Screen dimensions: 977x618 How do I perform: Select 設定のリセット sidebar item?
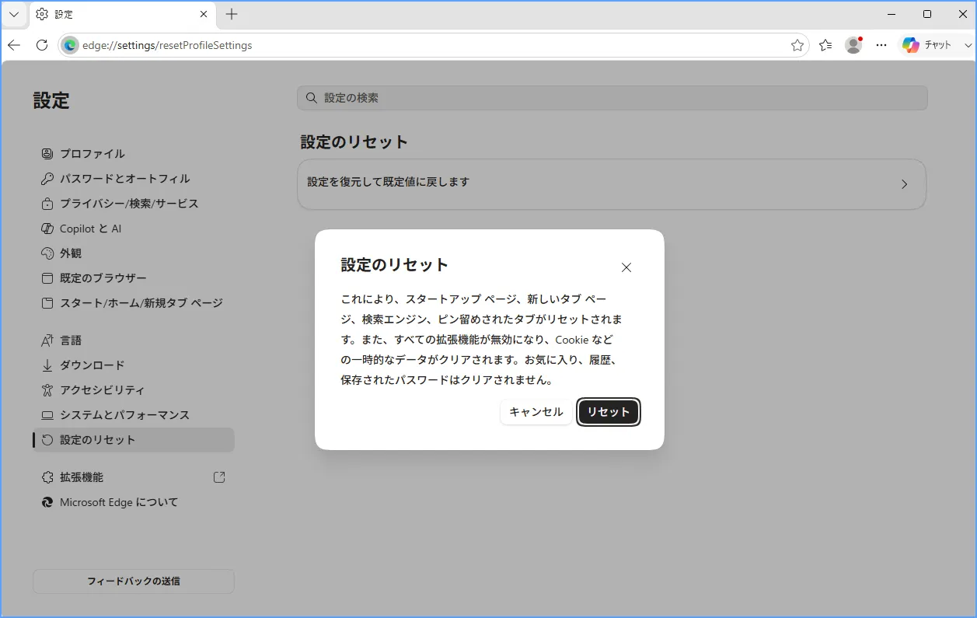(x=134, y=440)
